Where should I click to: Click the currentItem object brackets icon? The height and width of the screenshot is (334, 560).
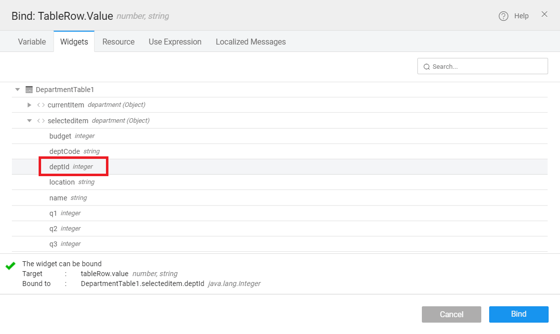[x=41, y=105]
